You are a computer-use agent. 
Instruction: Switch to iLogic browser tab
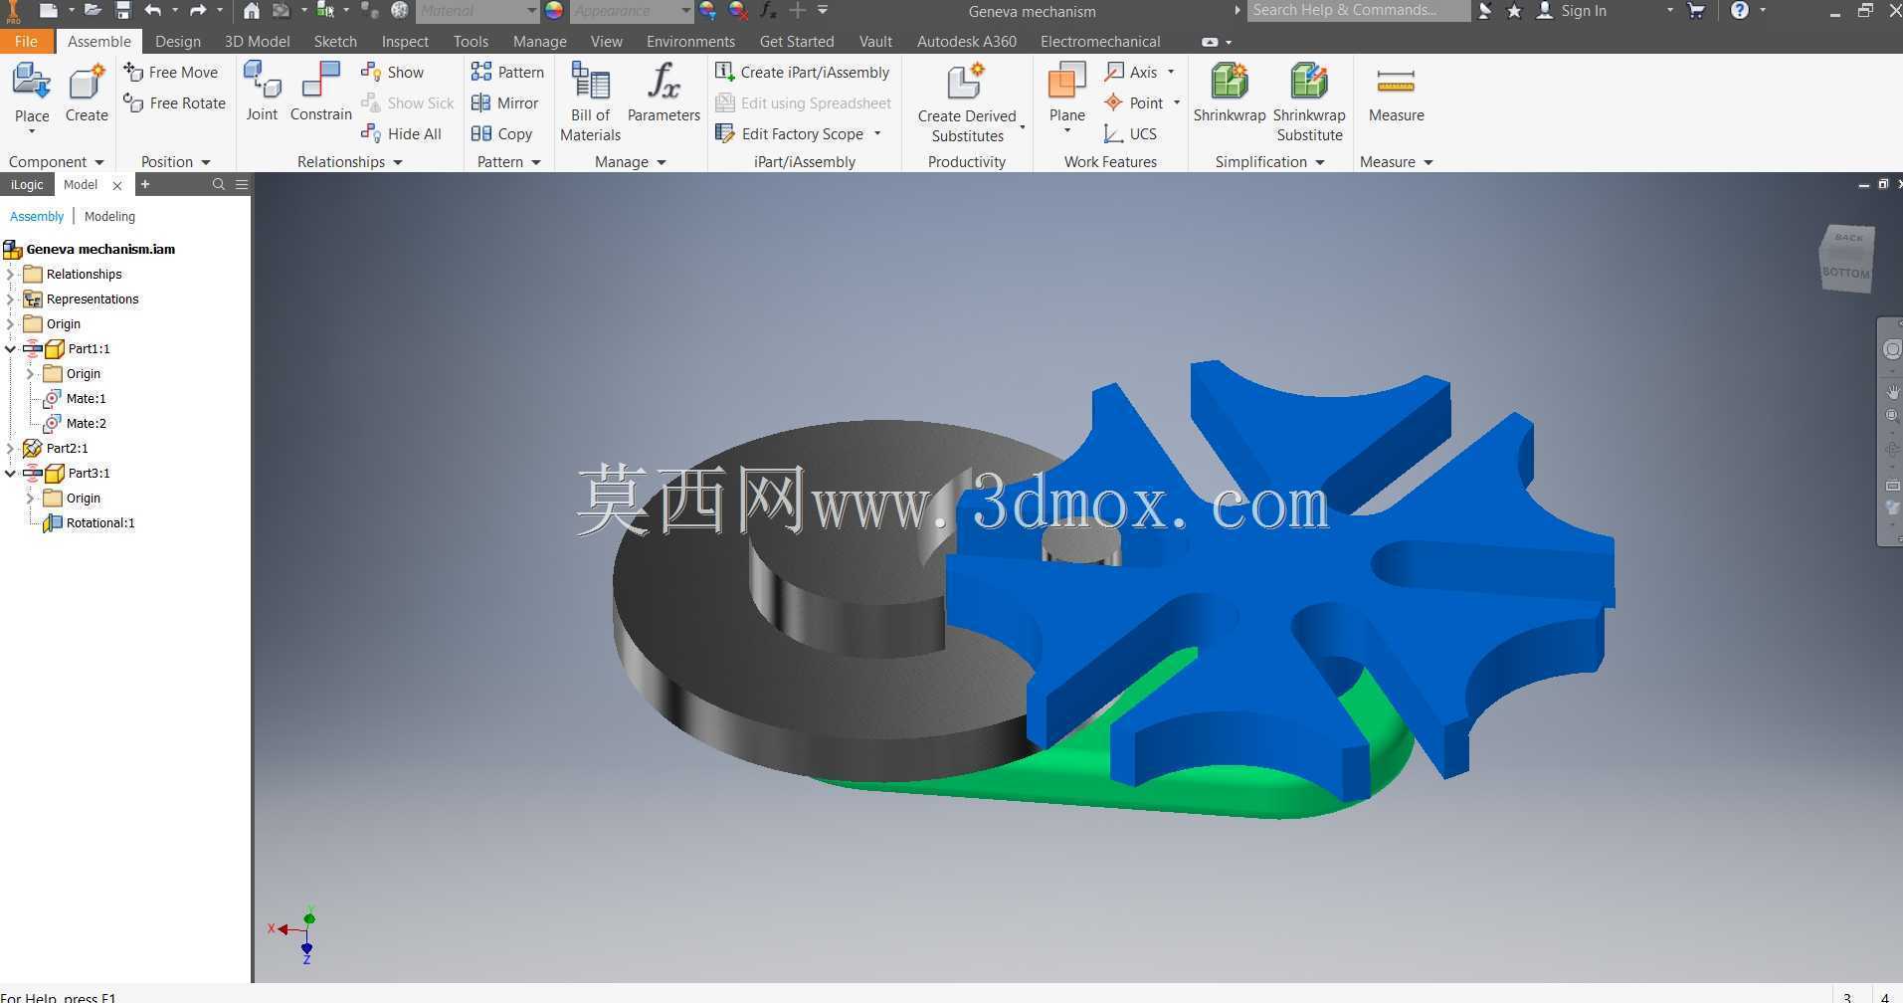click(27, 184)
